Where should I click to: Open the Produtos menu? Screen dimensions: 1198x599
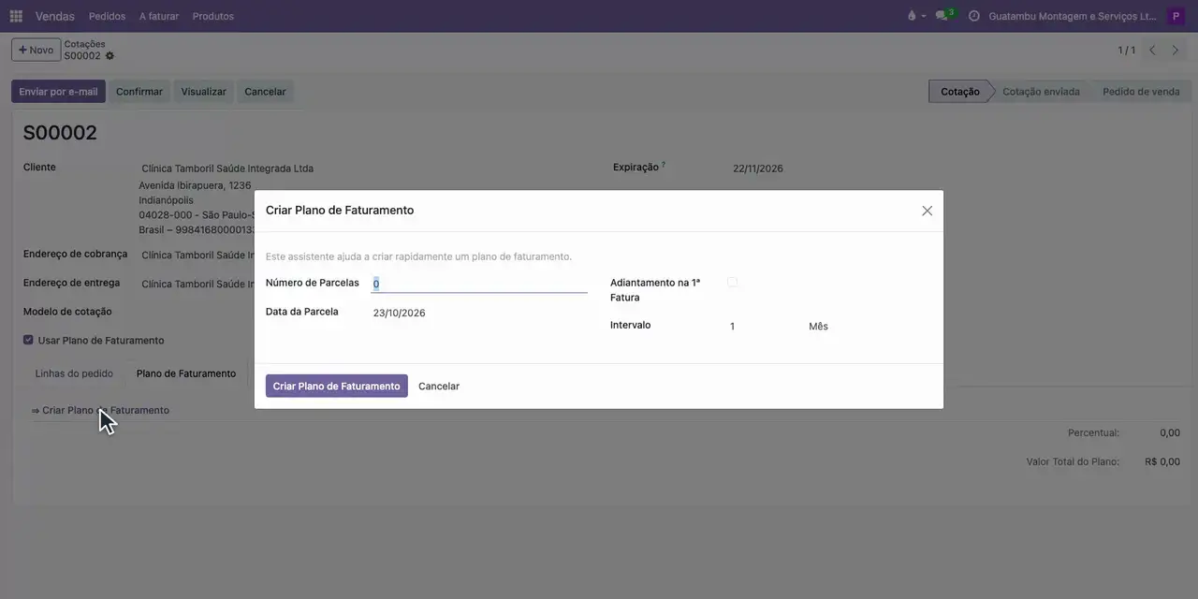coord(213,16)
